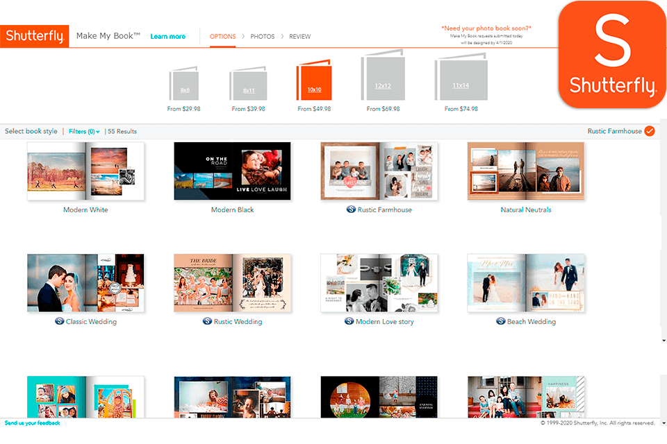Select the teal kids collage book thumbnail

point(85,397)
